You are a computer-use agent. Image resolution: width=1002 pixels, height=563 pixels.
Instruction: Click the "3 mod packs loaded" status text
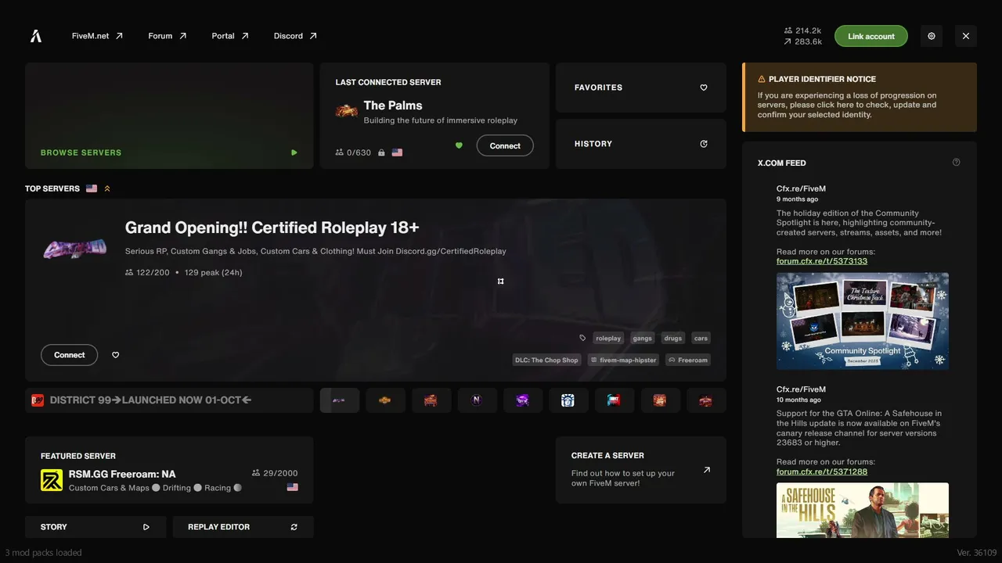coord(44,553)
